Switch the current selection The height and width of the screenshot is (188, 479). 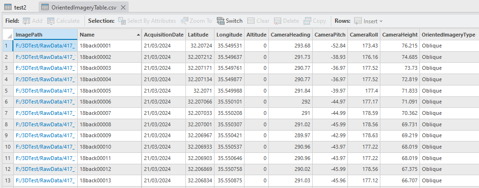click(229, 21)
